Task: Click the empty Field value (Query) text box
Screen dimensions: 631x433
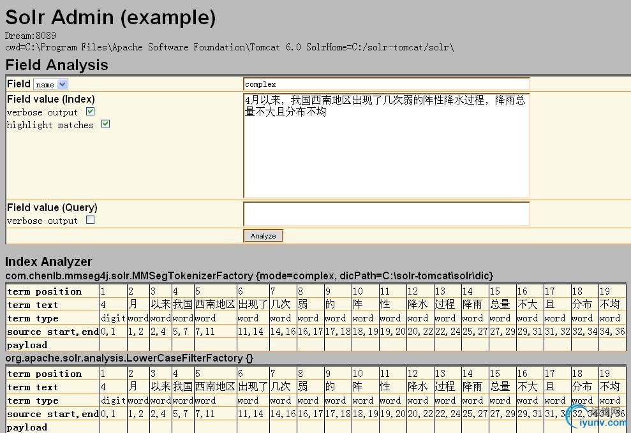Action: pos(387,214)
